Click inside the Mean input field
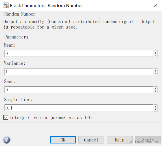This screenshot has width=162, height=146. pyautogui.click(x=79, y=53)
